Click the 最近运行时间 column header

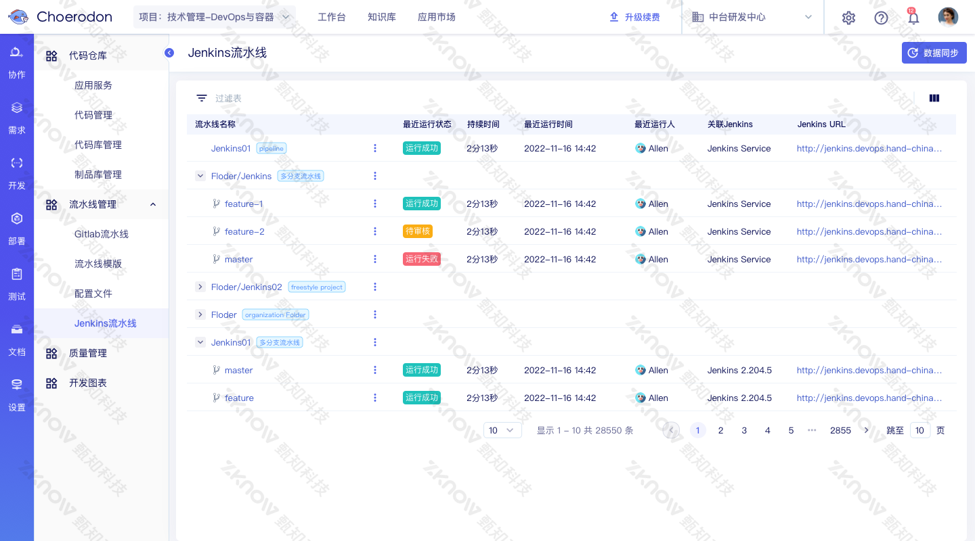click(548, 124)
